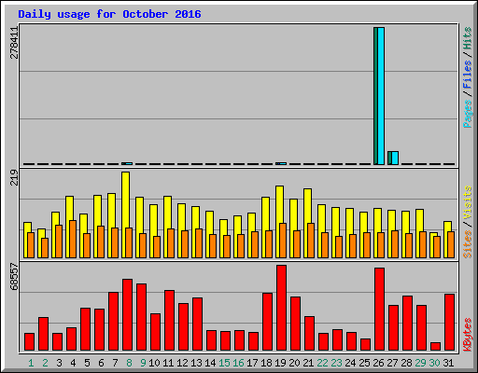Click green day label 16 on the x-axis

coord(238,363)
